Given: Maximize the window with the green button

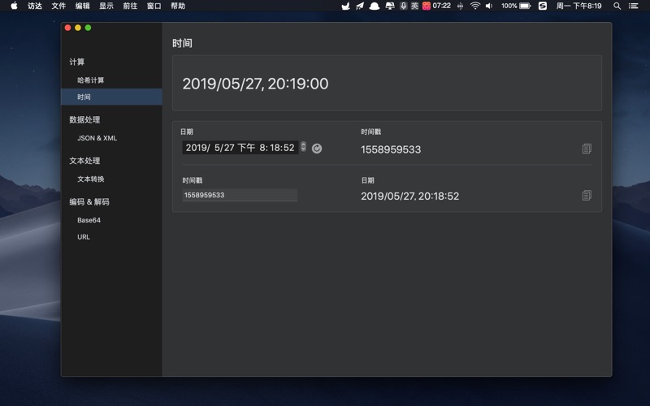Looking at the screenshot, I should point(88,28).
